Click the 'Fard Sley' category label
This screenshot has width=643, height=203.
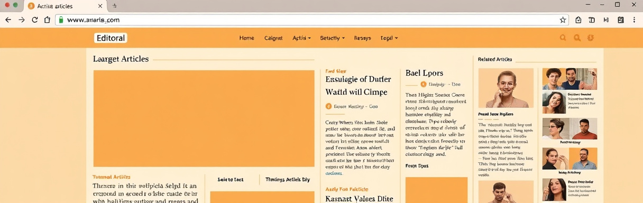[336, 70]
